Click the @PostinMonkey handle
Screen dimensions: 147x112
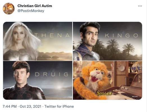coord(31,11)
